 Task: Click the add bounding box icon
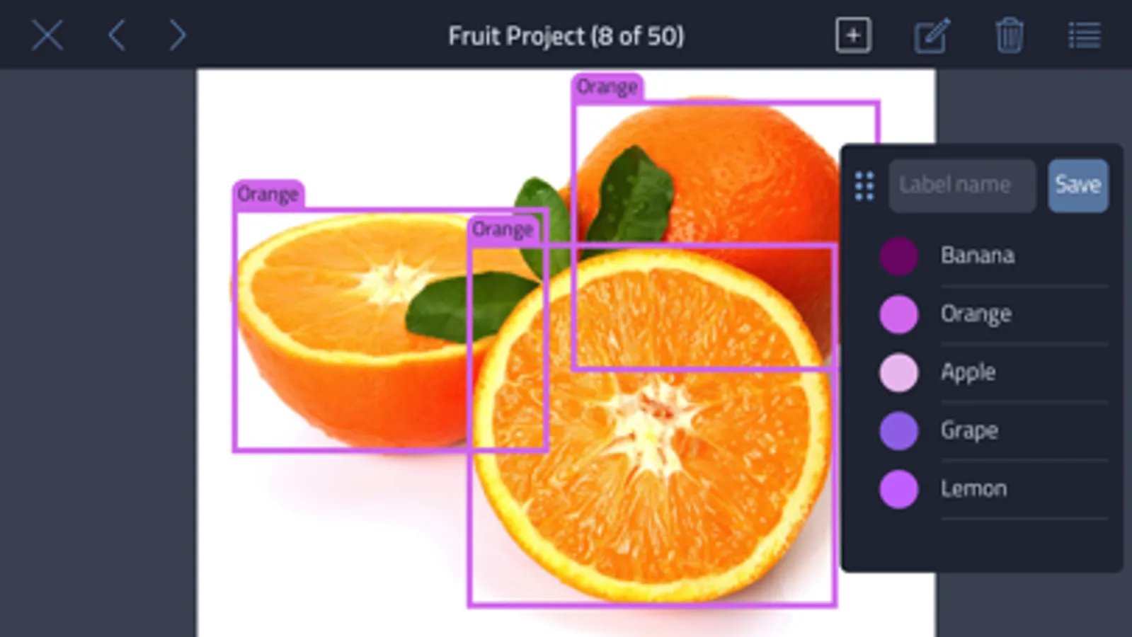tap(853, 35)
